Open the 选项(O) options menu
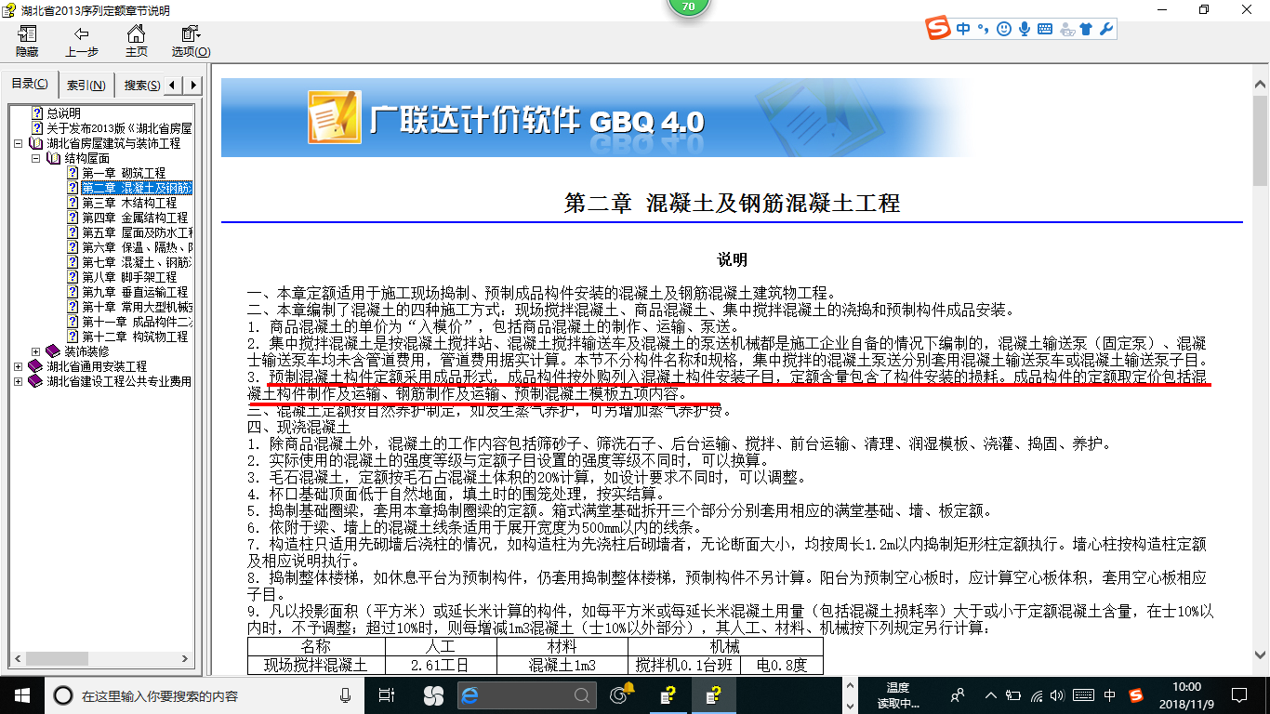 coord(191,41)
